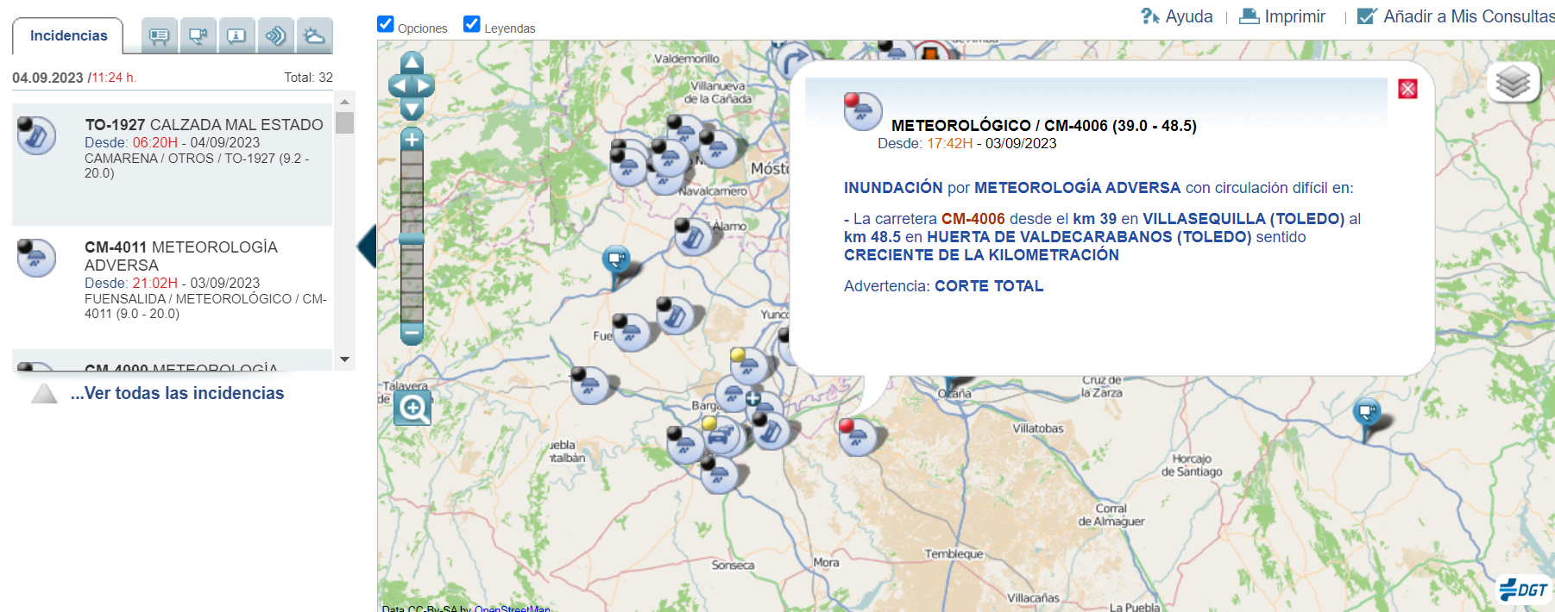Open the traffic cameras tab
The image size is (1555, 612).
point(198,35)
